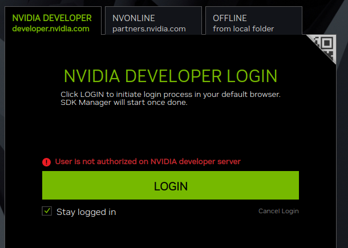The image size is (348, 248).
Task: Click the 'User is not authorized' error message
Action: (148, 161)
